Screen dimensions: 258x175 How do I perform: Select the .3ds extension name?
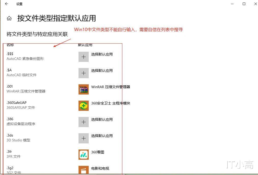point(10,135)
